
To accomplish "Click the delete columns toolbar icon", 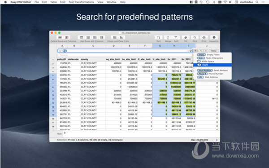I will (67, 37).
